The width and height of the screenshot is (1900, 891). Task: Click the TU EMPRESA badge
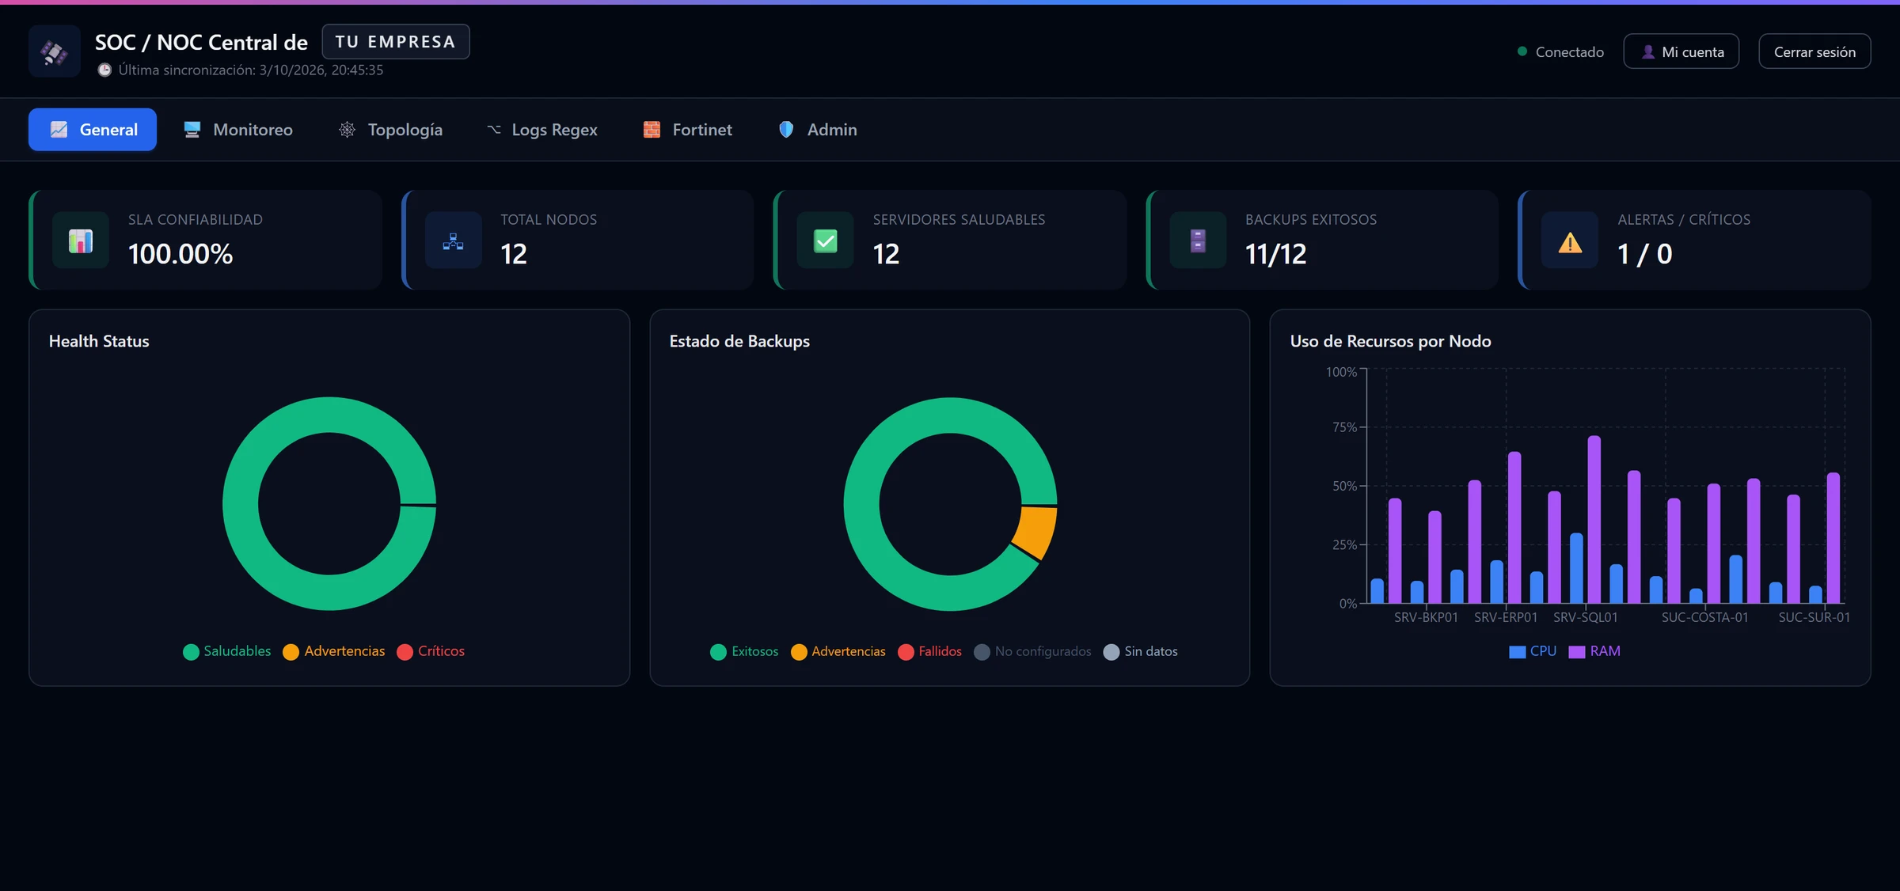tap(396, 42)
